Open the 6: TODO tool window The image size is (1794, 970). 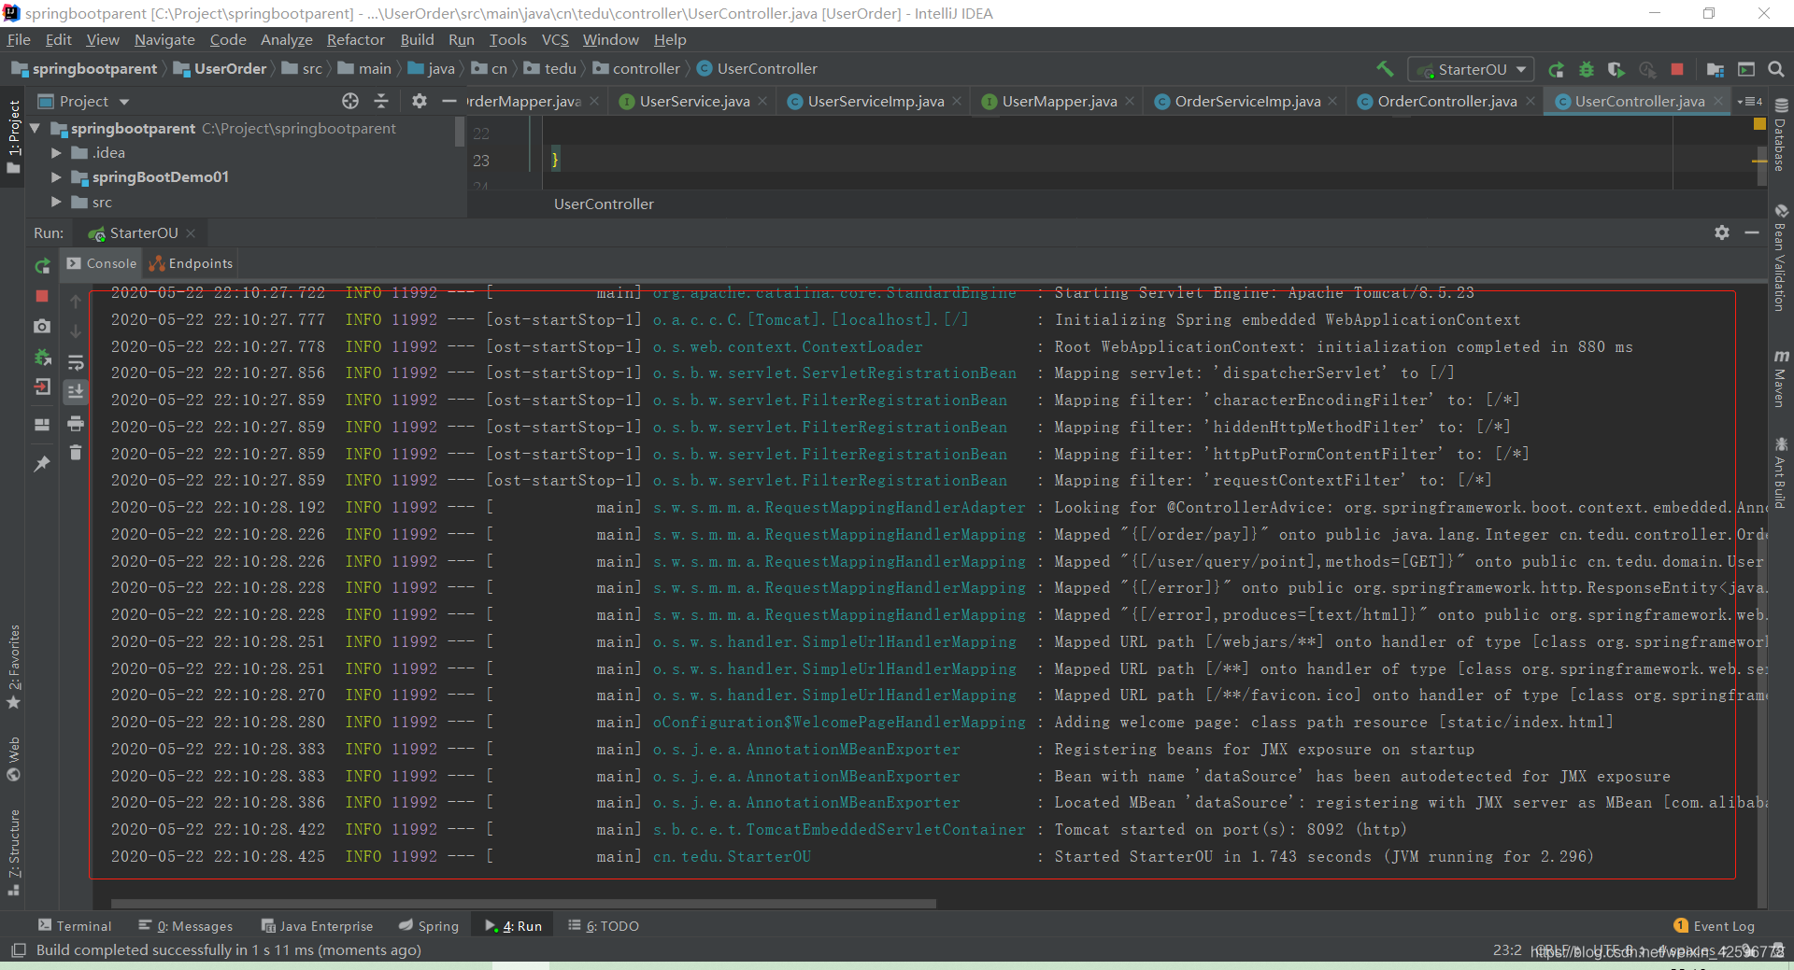604,925
